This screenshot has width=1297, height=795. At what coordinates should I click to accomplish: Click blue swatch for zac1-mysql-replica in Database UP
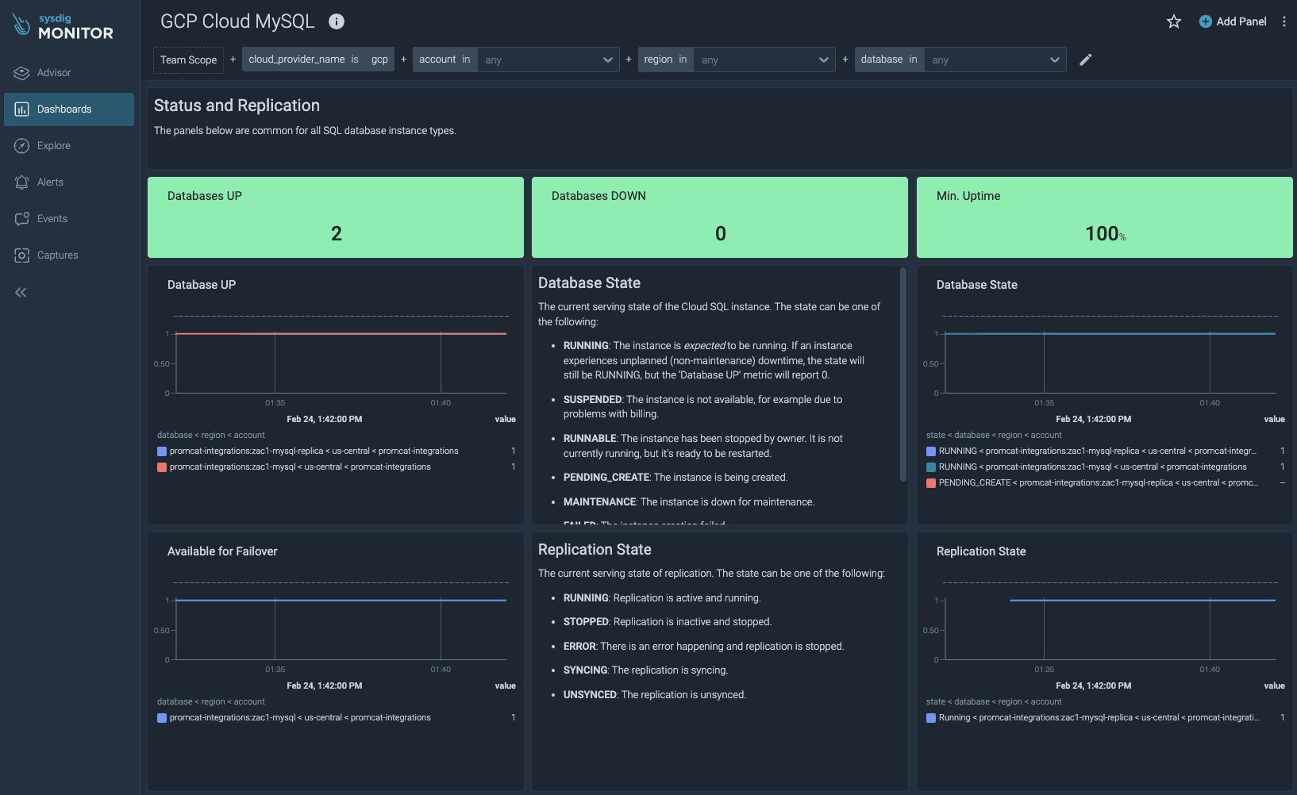point(162,451)
